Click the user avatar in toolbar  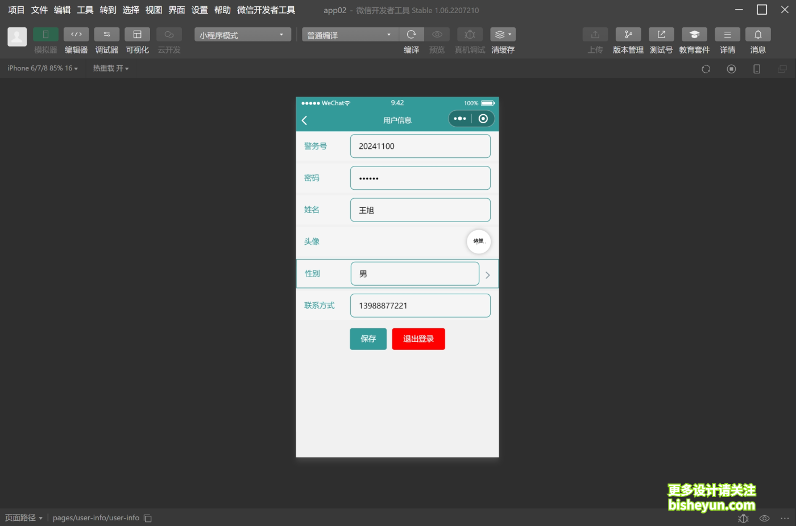click(x=17, y=37)
